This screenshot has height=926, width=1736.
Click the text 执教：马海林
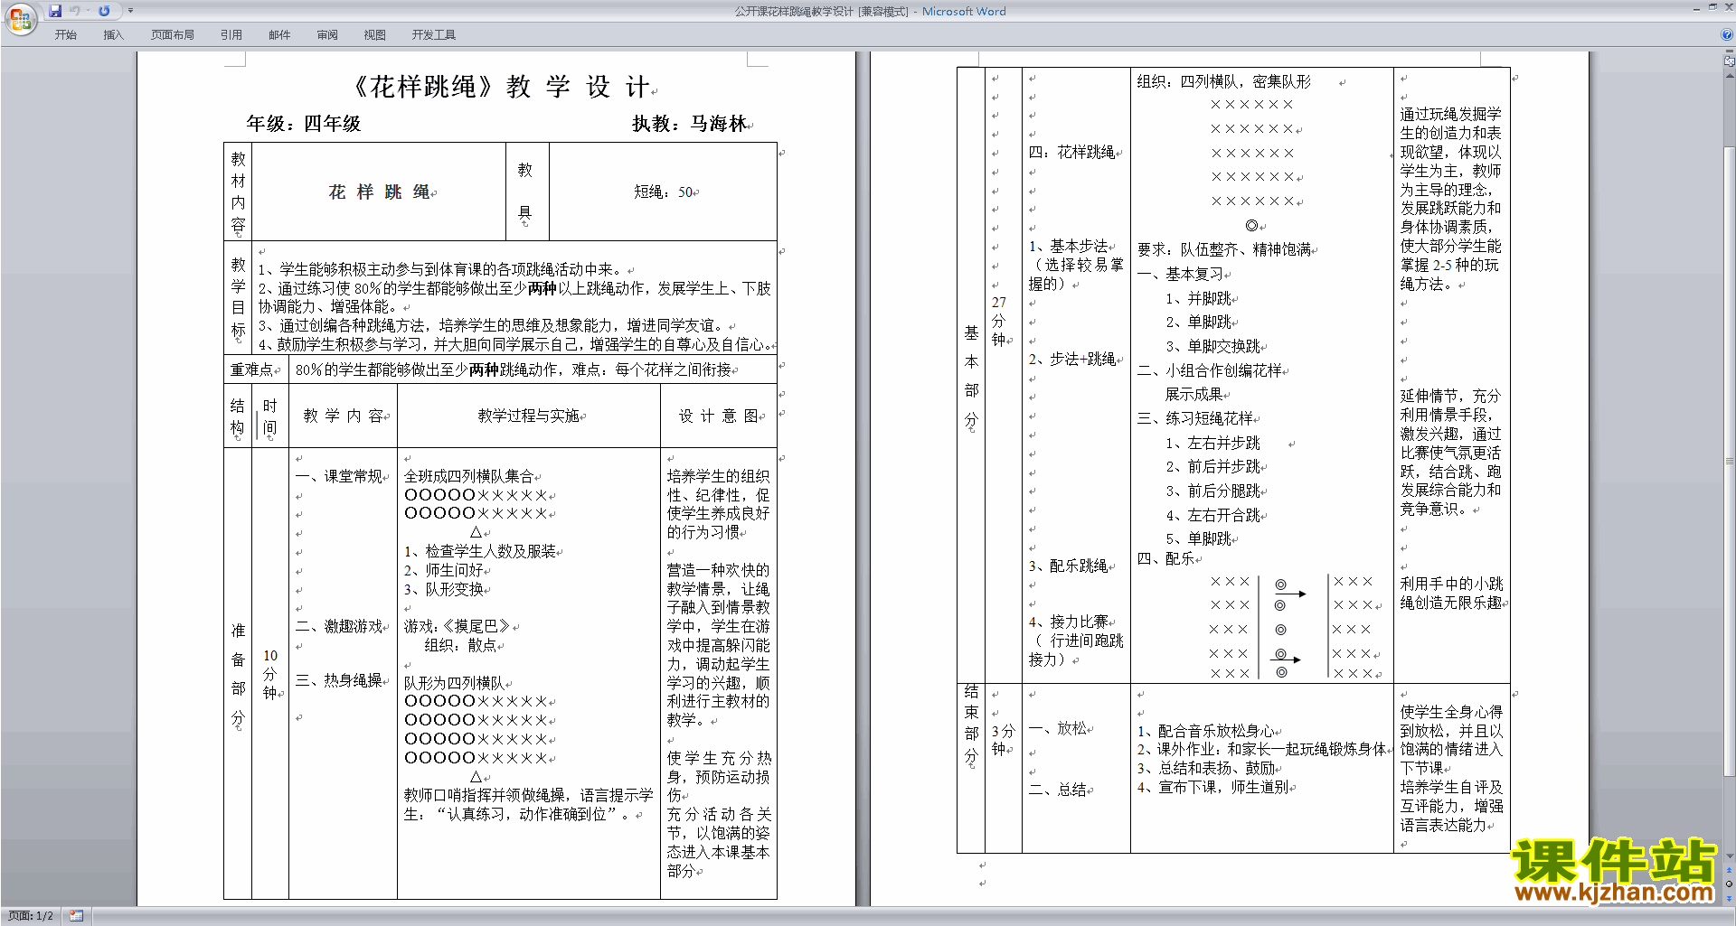pyautogui.click(x=690, y=124)
